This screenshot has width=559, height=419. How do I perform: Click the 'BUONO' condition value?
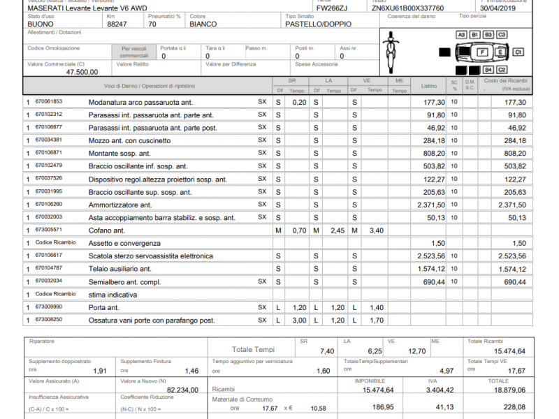click(41, 24)
